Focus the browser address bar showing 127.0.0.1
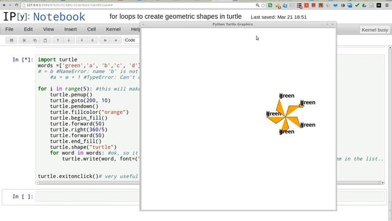 click(137, 5)
